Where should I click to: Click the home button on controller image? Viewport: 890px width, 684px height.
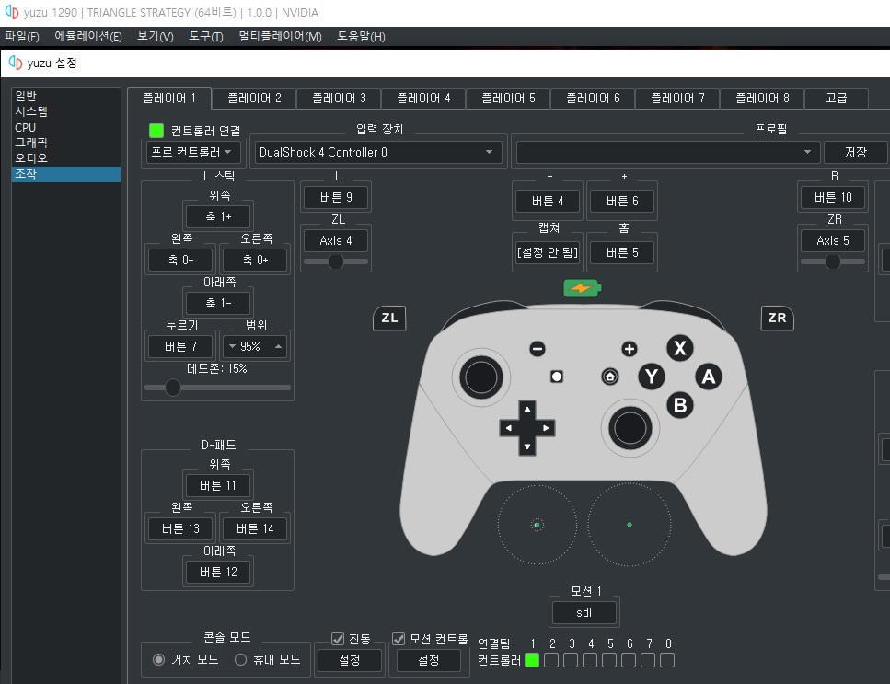[x=610, y=377]
